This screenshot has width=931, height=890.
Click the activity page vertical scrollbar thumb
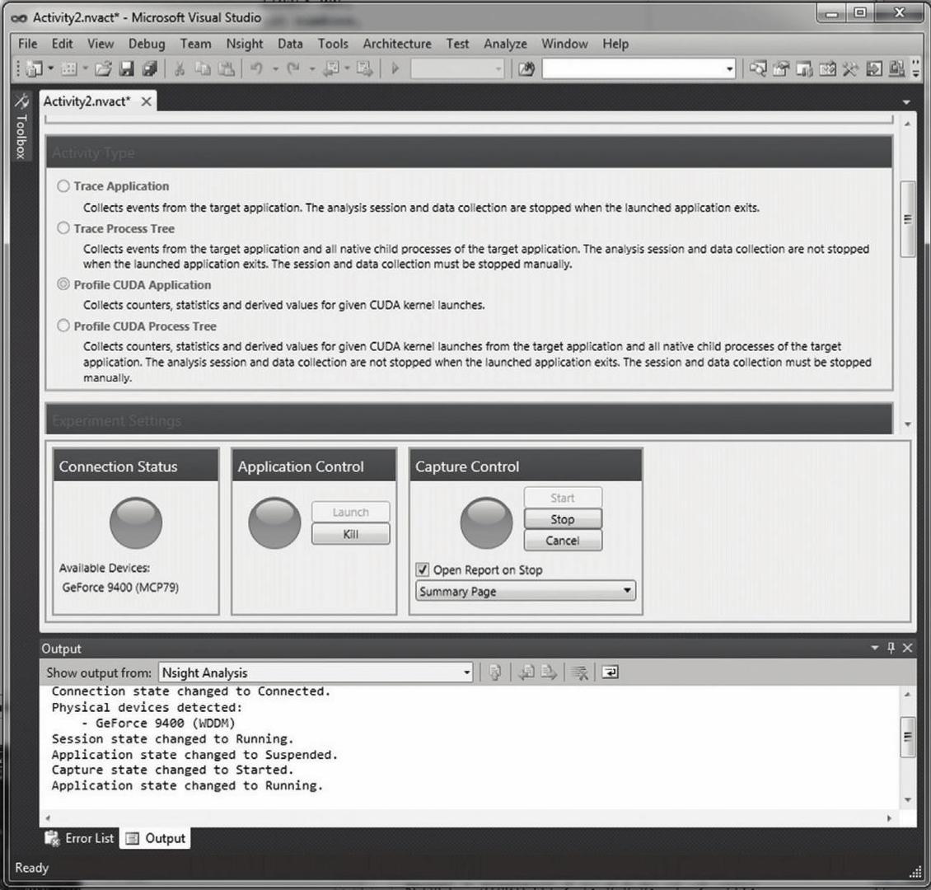click(907, 219)
